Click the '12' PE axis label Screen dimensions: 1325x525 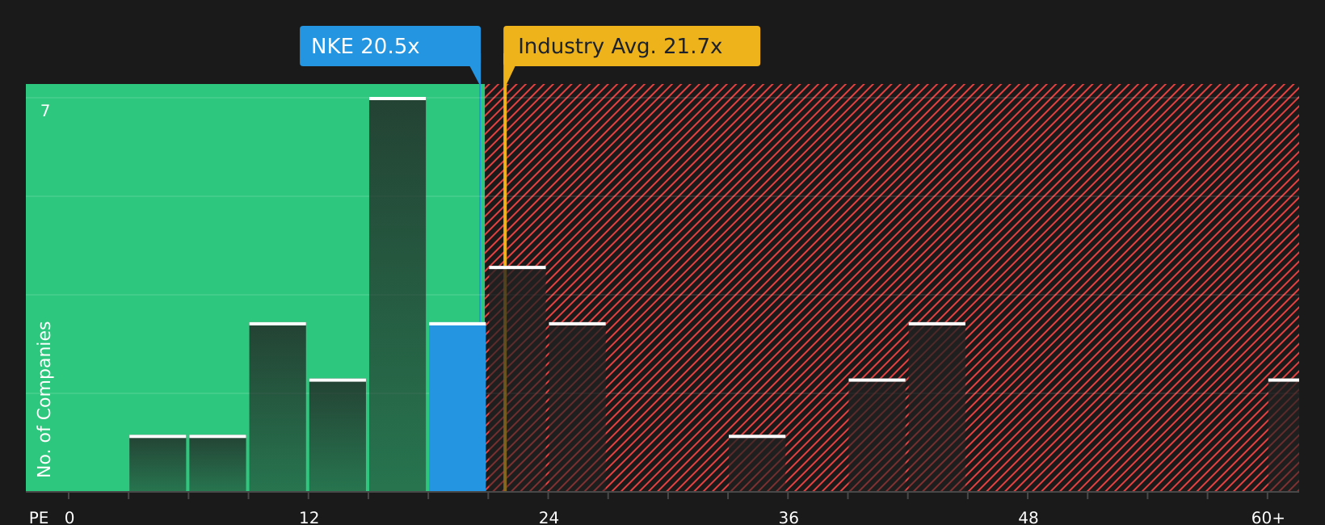click(309, 518)
